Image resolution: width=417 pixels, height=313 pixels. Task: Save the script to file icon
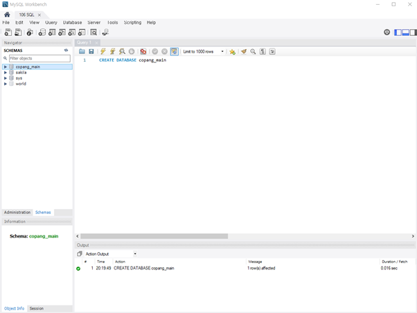pos(91,51)
